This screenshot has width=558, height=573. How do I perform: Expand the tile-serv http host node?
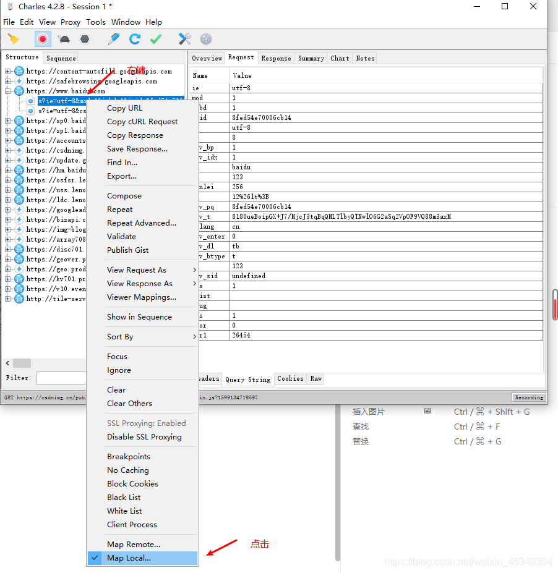coord(7,299)
